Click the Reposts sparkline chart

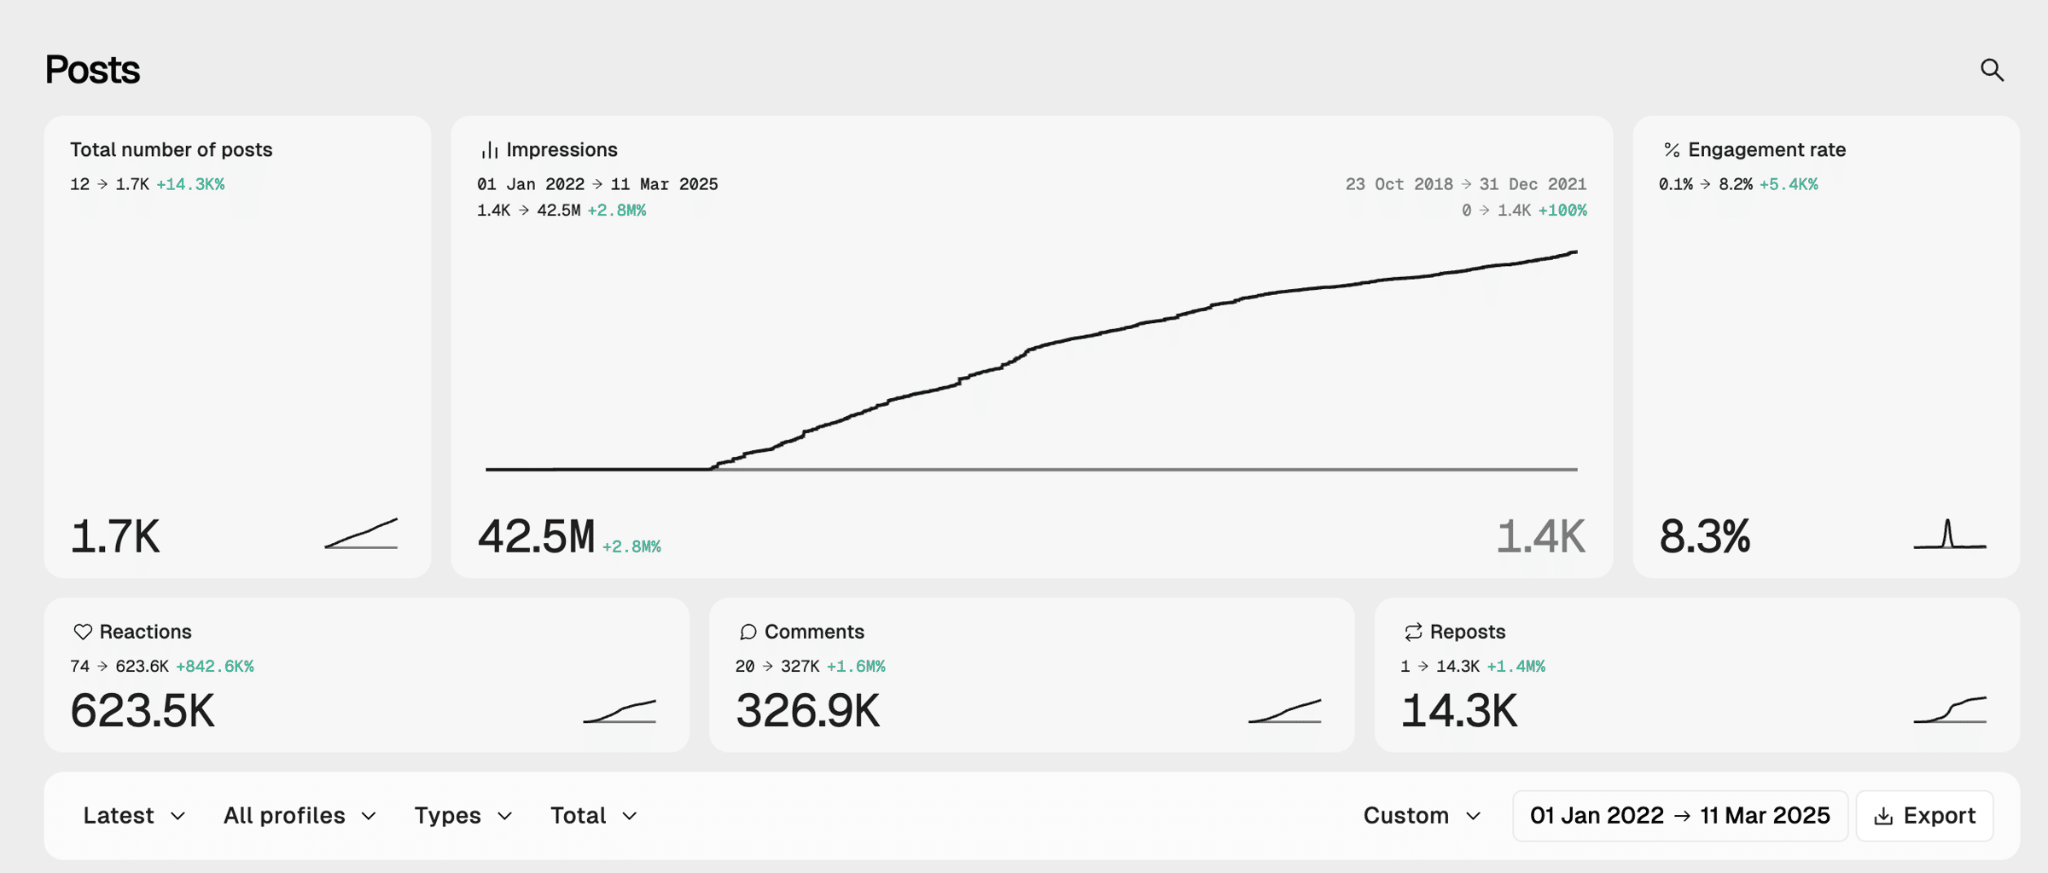1949,710
